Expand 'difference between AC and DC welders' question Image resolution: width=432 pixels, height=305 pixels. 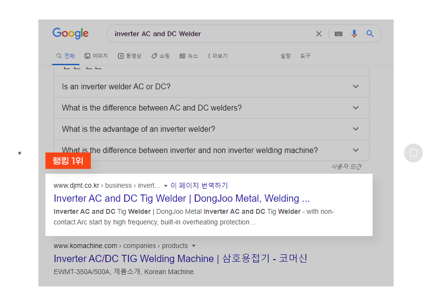point(211,108)
